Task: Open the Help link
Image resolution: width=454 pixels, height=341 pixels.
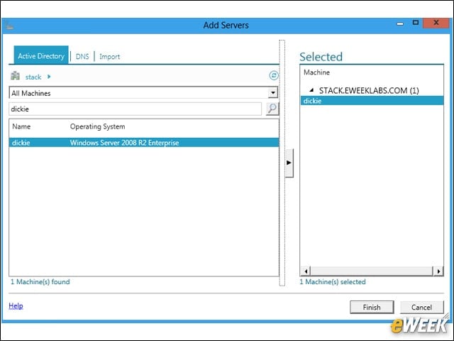Action: pos(16,305)
